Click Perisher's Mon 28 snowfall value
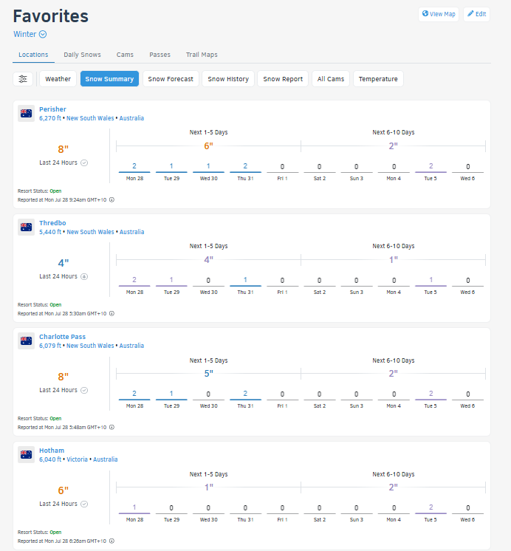 pyautogui.click(x=134, y=166)
